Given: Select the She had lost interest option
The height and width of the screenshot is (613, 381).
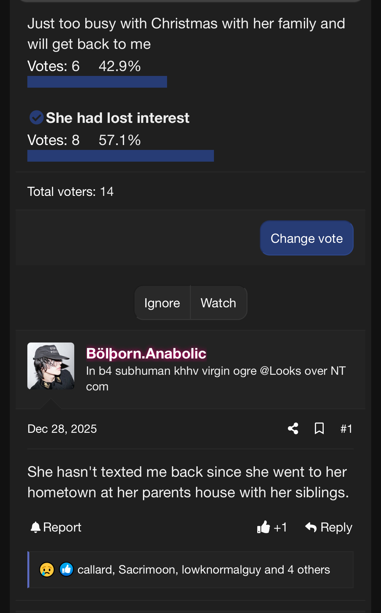Looking at the screenshot, I should pyautogui.click(x=118, y=118).
